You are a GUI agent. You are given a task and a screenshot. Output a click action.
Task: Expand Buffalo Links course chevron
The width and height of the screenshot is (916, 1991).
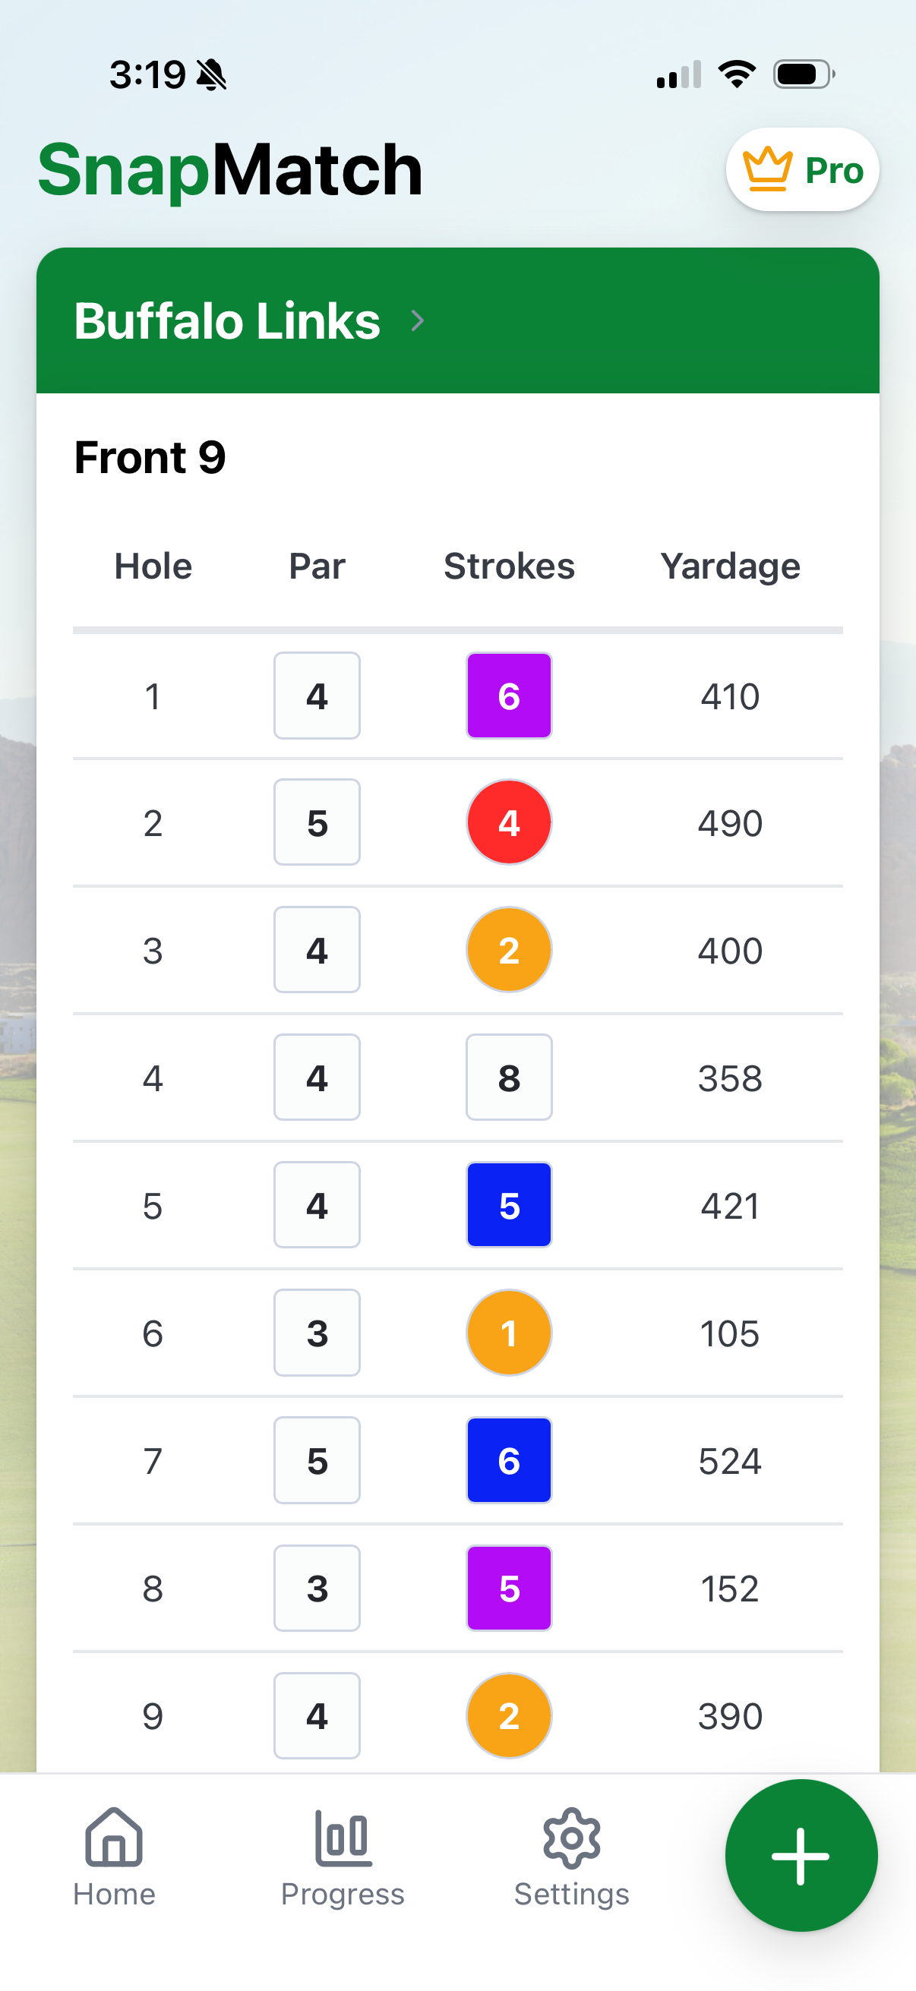(418, 320)
